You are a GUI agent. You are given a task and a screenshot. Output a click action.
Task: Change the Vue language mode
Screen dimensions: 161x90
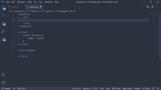click(108, 88)
